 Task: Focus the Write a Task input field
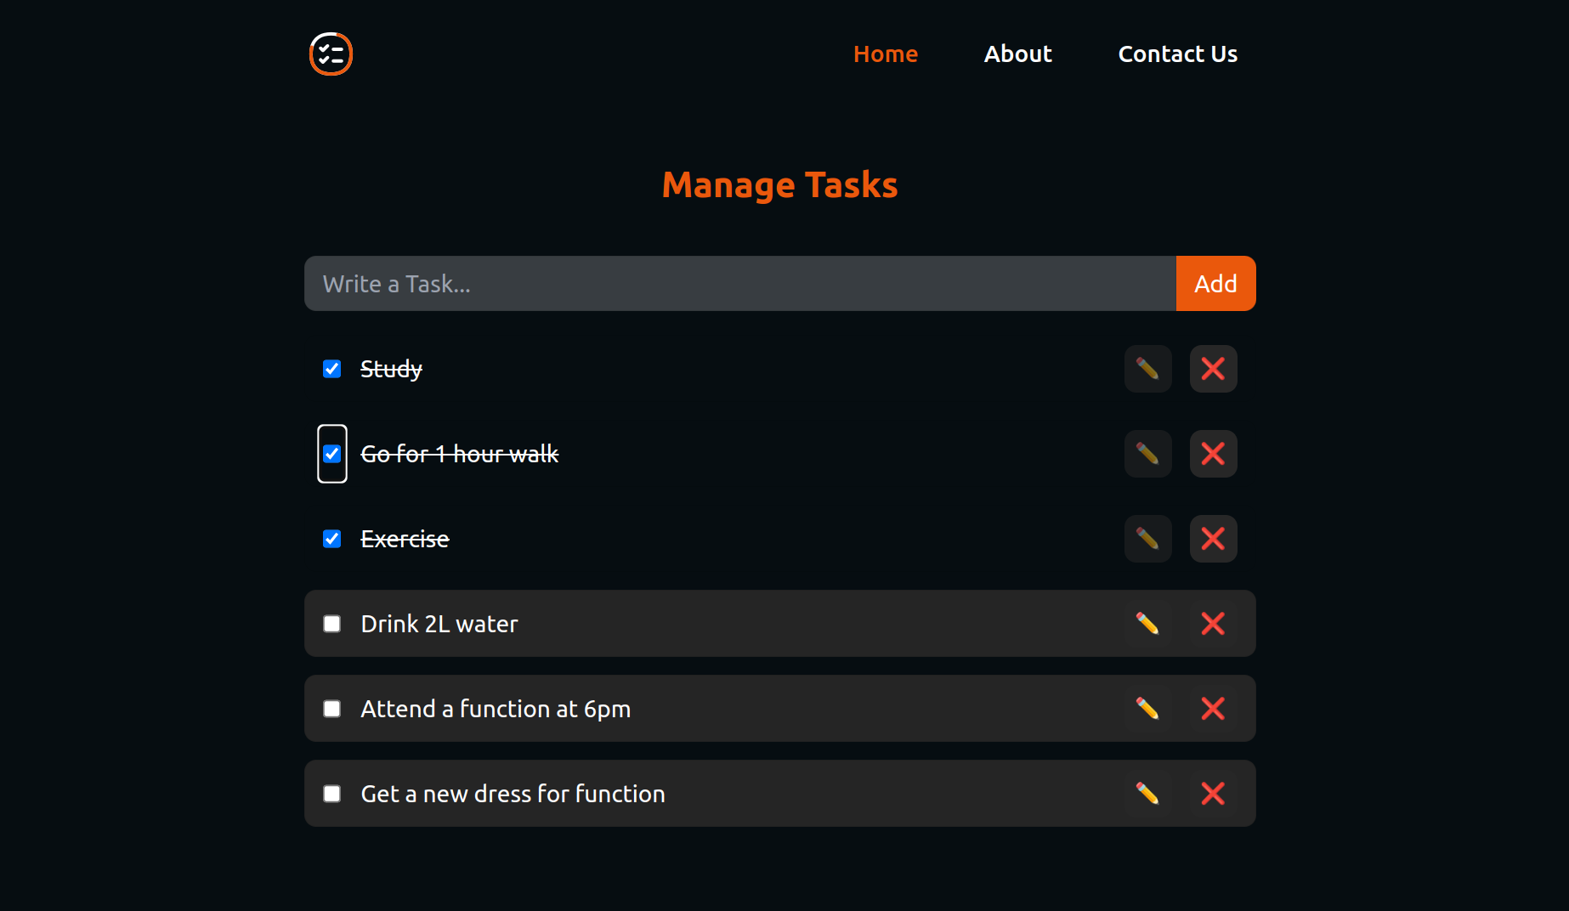click(740, 284)
